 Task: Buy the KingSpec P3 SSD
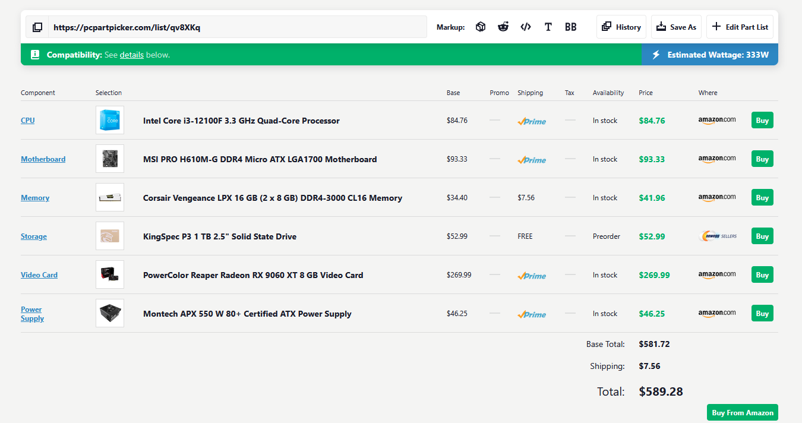click(x=762, y=236)
